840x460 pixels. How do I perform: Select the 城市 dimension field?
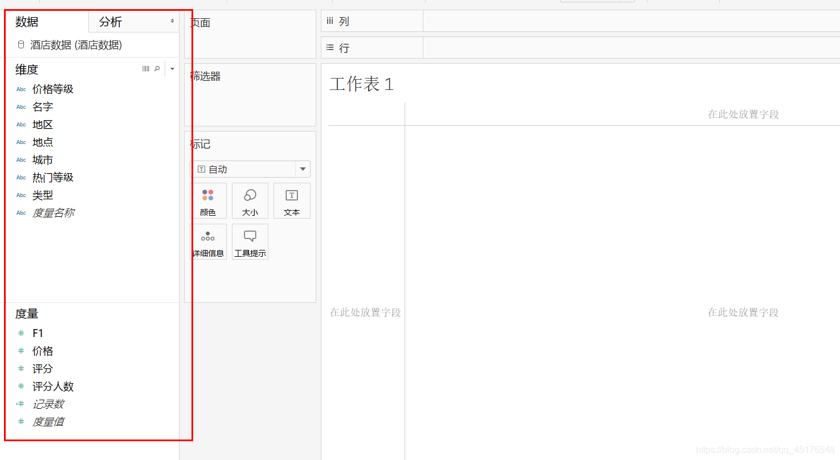pos(43,159)
